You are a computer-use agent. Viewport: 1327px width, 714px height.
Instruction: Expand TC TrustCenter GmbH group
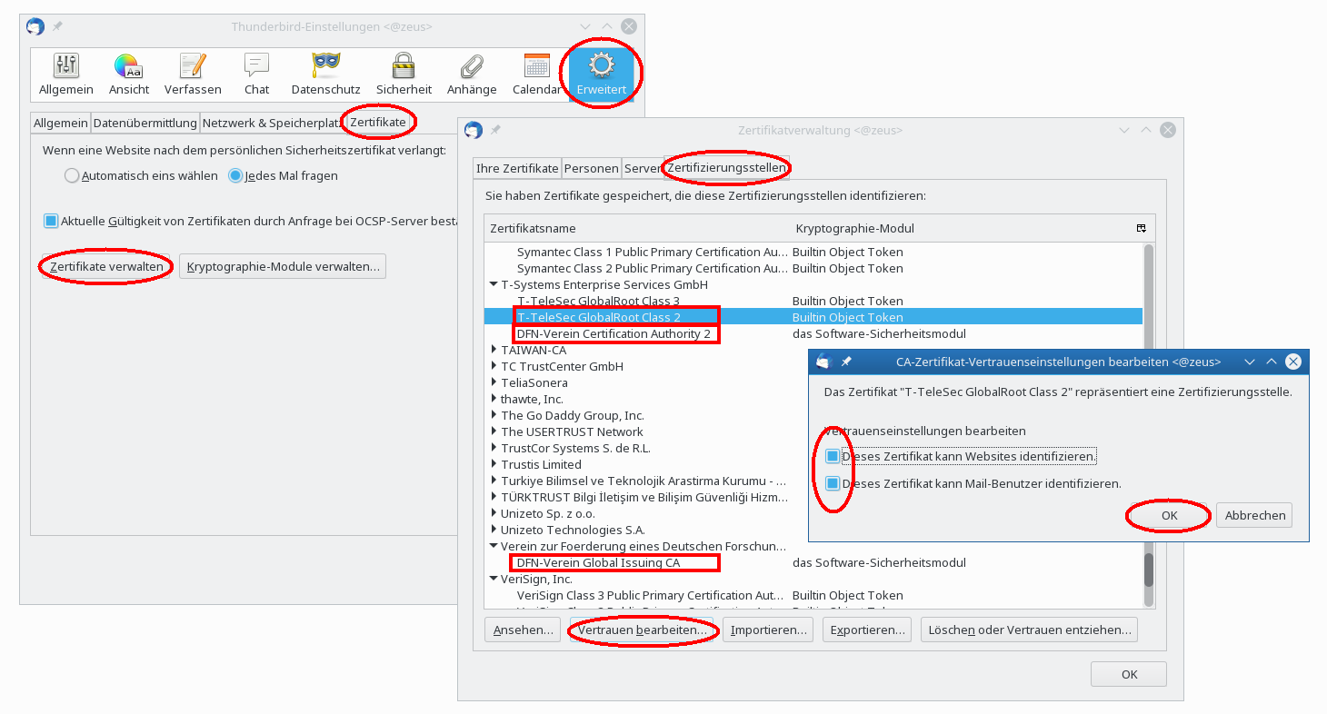494,366
